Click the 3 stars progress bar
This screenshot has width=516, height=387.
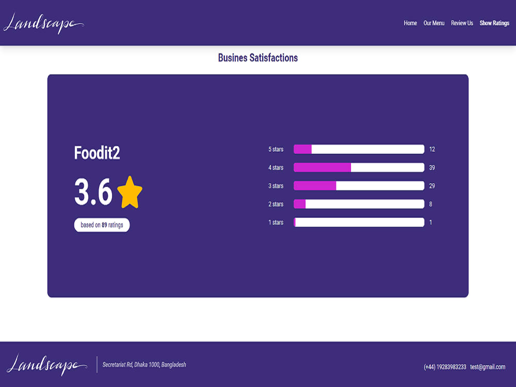(x=359, y=186)
